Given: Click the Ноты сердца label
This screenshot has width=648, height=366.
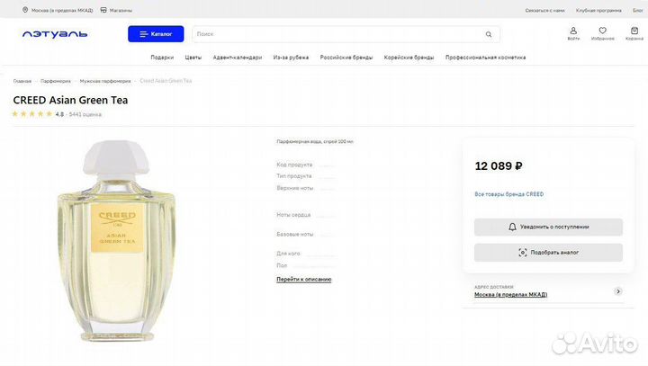Looking at the screenshot, I should pos(293,215).
